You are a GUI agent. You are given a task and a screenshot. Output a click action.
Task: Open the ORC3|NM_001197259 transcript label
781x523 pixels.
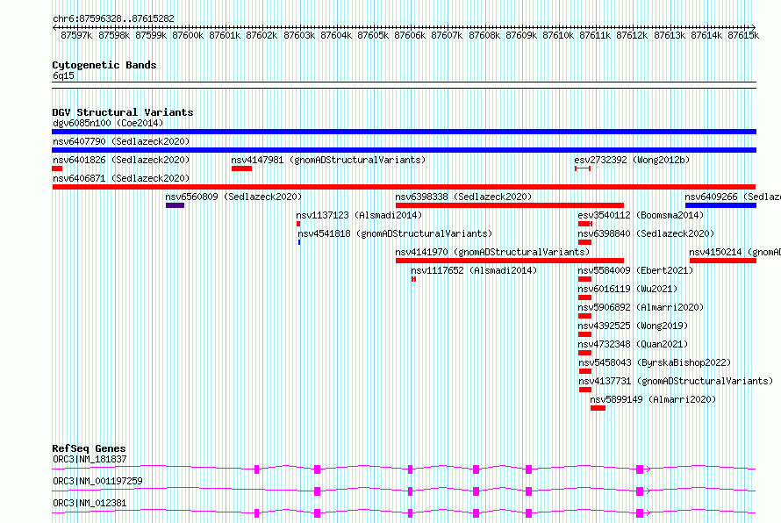coord(97,481)
